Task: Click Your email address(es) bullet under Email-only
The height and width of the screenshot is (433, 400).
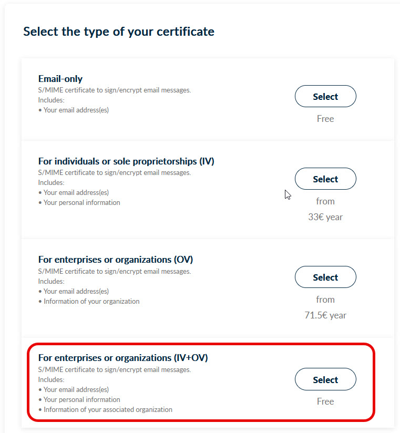Action: coord(75,110)
